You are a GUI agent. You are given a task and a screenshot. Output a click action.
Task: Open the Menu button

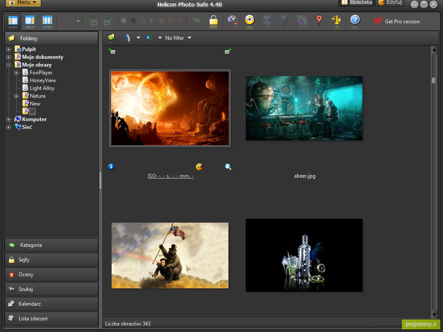[x=23, y=2]
